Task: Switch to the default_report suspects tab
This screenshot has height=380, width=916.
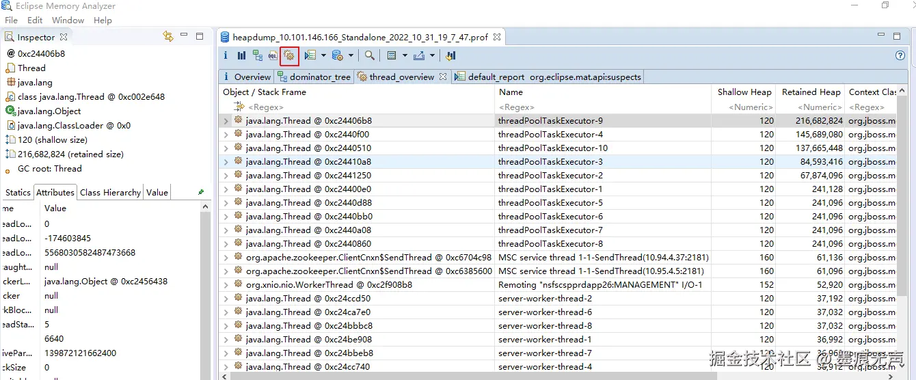Action: [x=548, y=77]
